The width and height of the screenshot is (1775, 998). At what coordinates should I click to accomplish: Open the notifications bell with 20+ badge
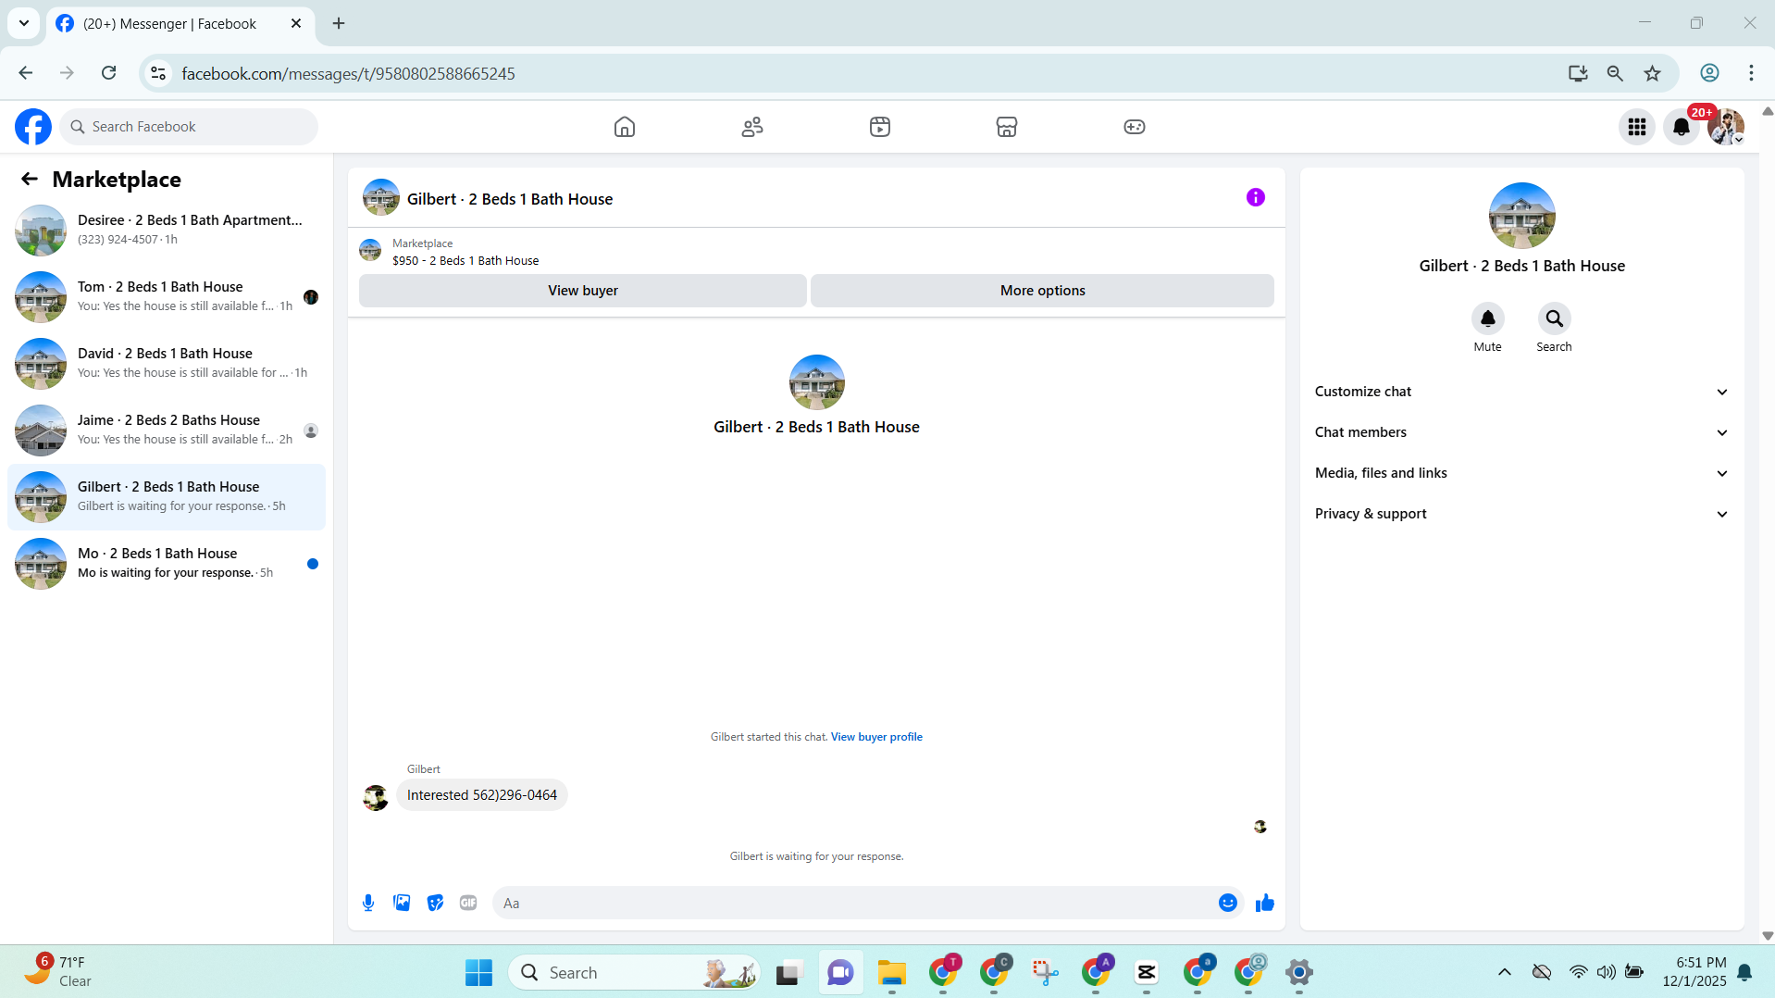click(x=1682, y=127)
